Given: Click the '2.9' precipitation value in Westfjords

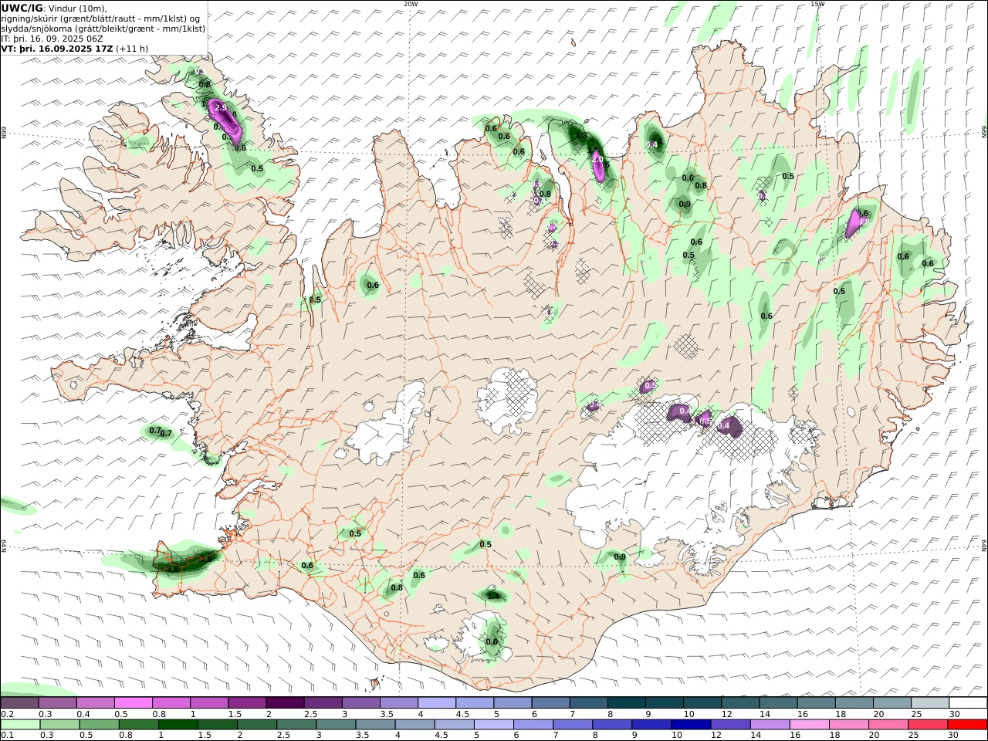Looking at the screenshot, I should tap(220, 108).
